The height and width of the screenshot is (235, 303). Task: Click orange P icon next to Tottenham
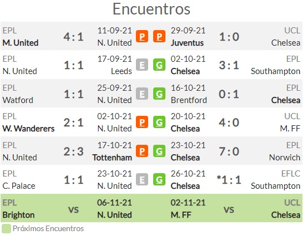(142, 151)
